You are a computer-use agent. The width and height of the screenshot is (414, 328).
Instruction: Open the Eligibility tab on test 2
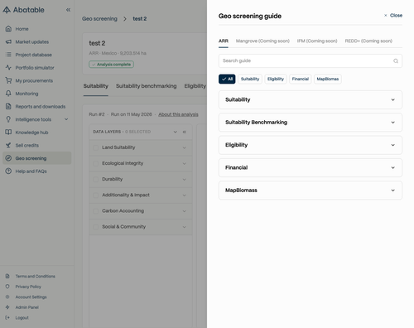click(x=195, y=86)
